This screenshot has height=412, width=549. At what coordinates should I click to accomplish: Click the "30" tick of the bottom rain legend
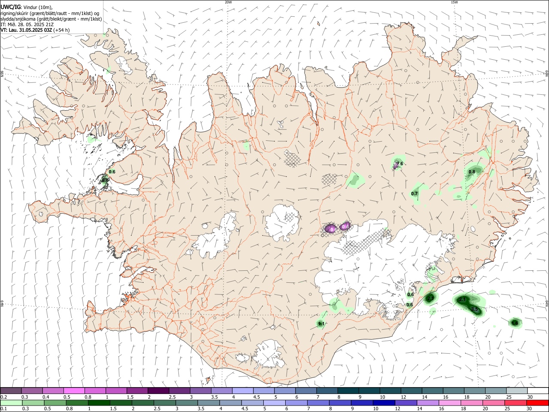[529, 409]
